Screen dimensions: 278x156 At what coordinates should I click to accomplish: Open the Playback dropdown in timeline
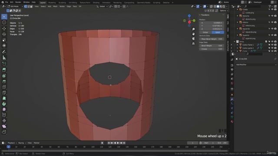pyautogui.click(x=12, y=143)
